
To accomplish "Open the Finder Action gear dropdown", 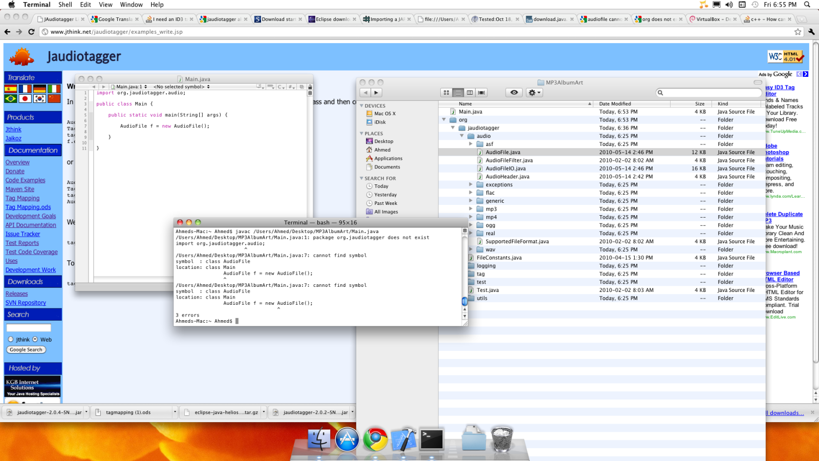I will [534, 93].
